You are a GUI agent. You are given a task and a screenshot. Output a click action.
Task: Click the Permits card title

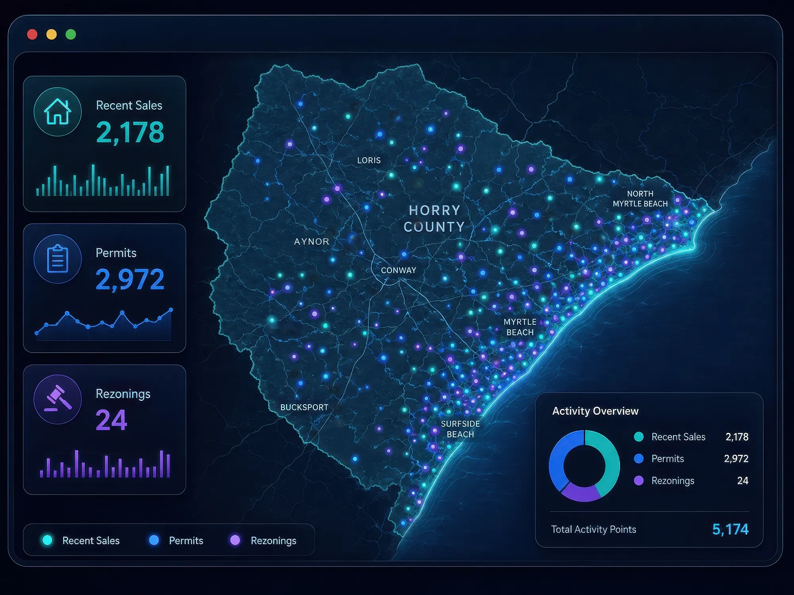(116, 253)
